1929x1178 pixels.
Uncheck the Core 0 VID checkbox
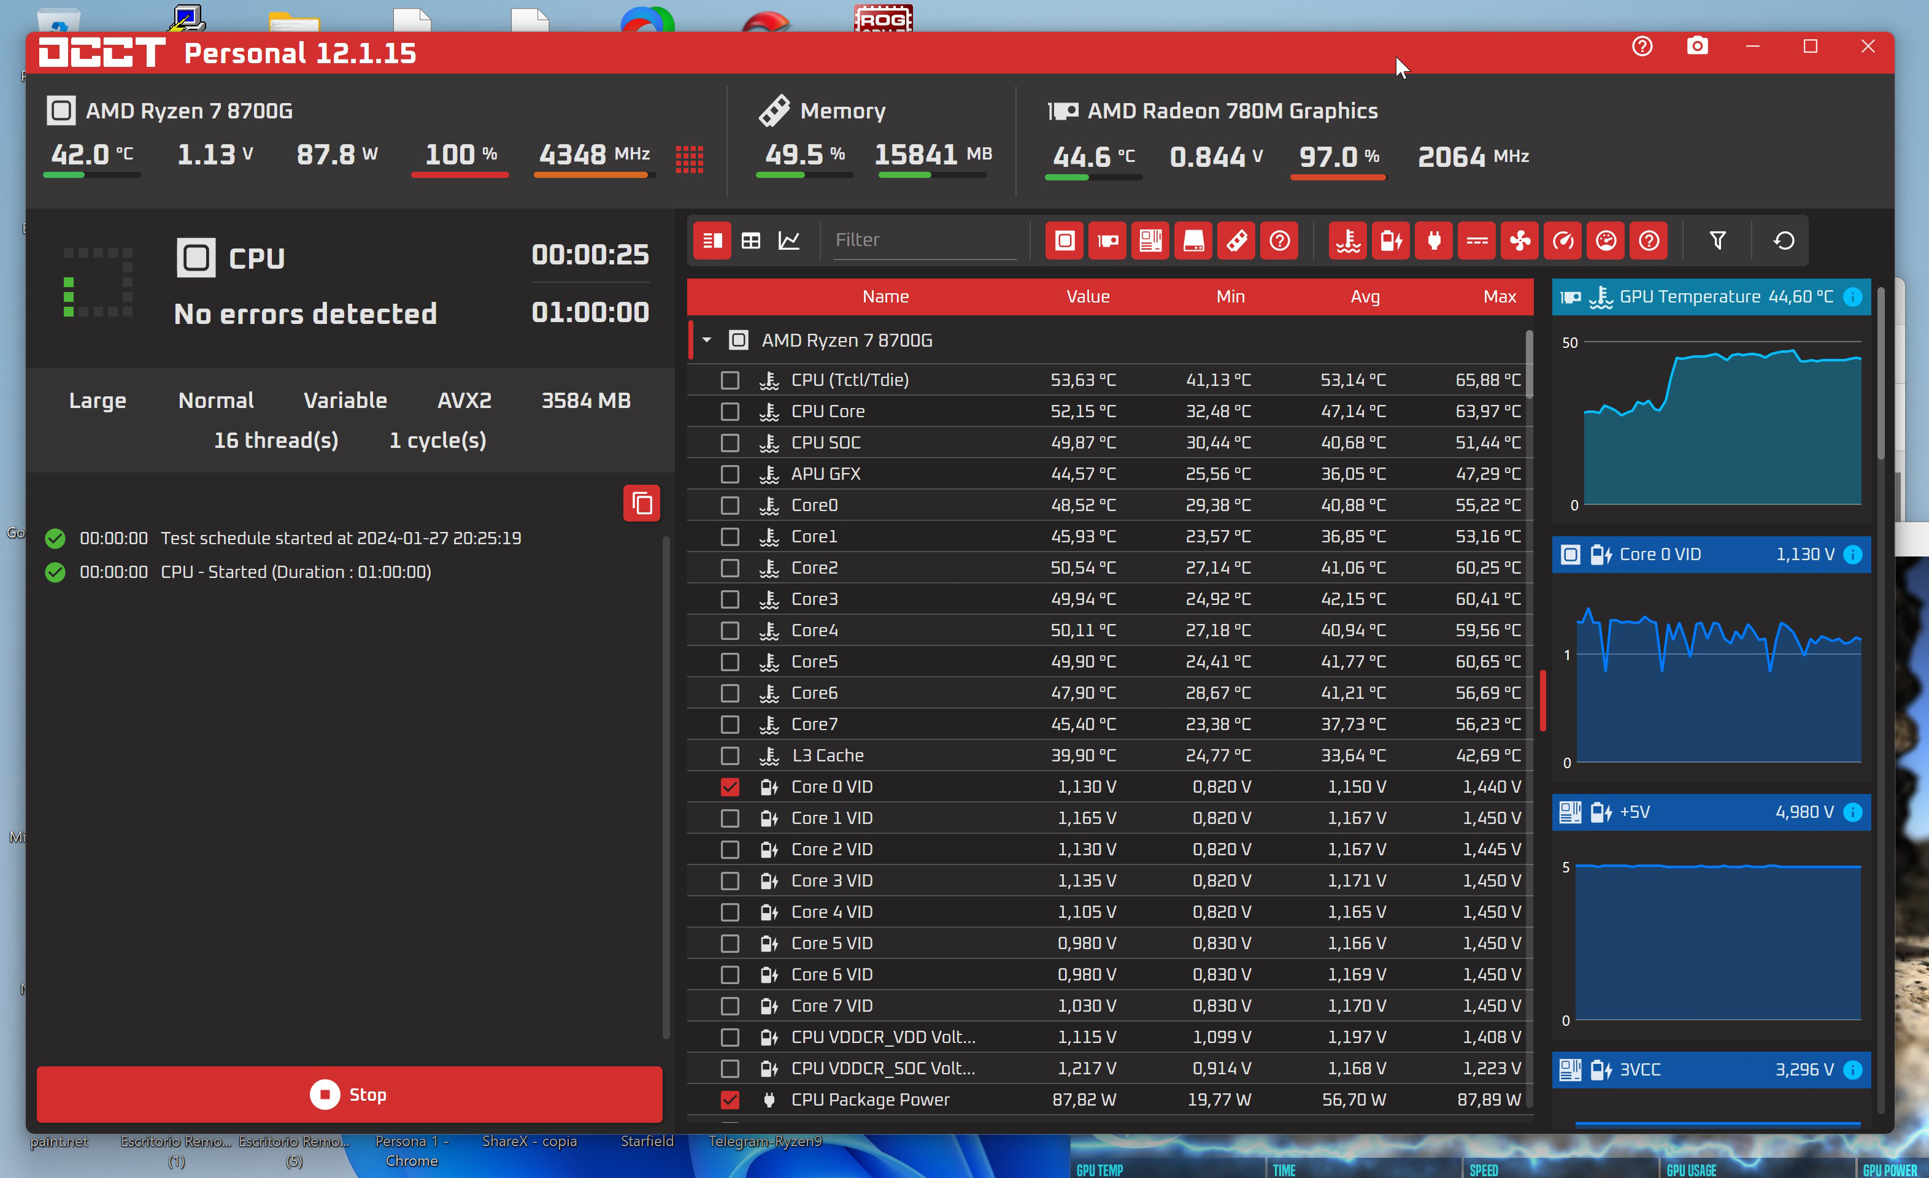click(730, 787)
